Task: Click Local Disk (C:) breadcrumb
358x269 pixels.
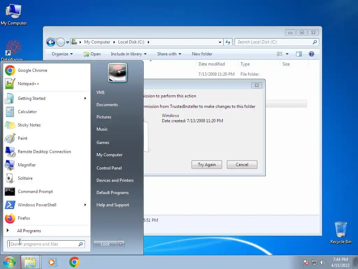Action: pyautogui.click(x=131, y=42)
